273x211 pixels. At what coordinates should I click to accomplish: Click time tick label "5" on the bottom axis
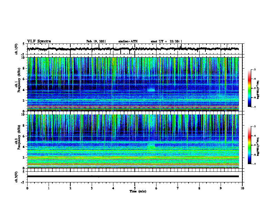(x=135, y=188)
